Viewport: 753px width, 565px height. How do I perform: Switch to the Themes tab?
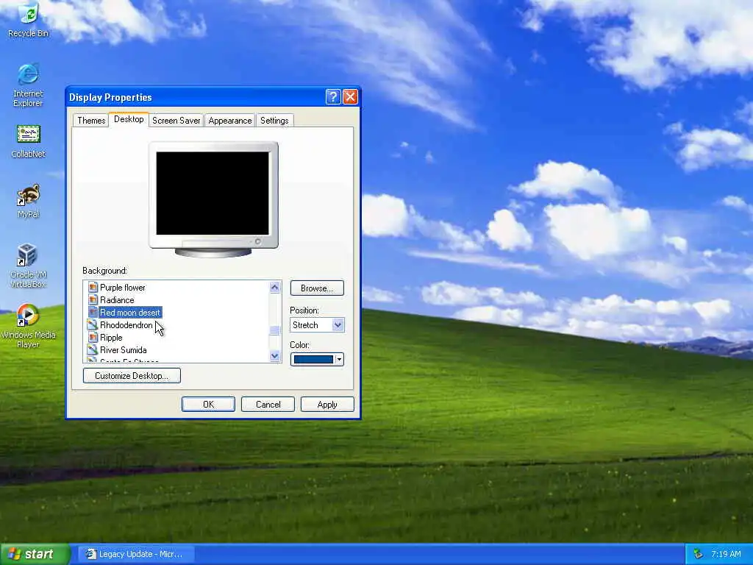(x=91, y=120)
